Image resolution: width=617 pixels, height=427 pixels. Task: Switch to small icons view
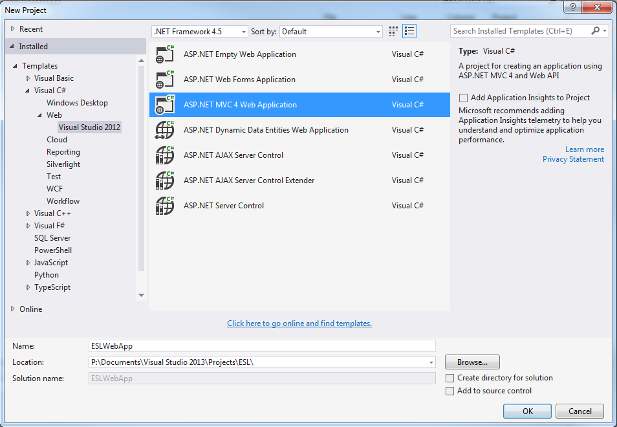click(x=393, y=31)
